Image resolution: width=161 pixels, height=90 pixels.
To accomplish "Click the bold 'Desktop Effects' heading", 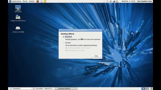I will click(68, 34).
